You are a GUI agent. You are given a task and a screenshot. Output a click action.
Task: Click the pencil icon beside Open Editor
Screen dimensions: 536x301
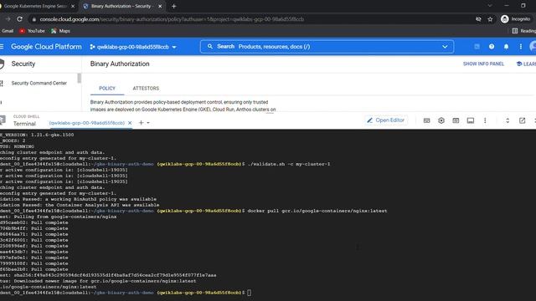coord(369,120)
